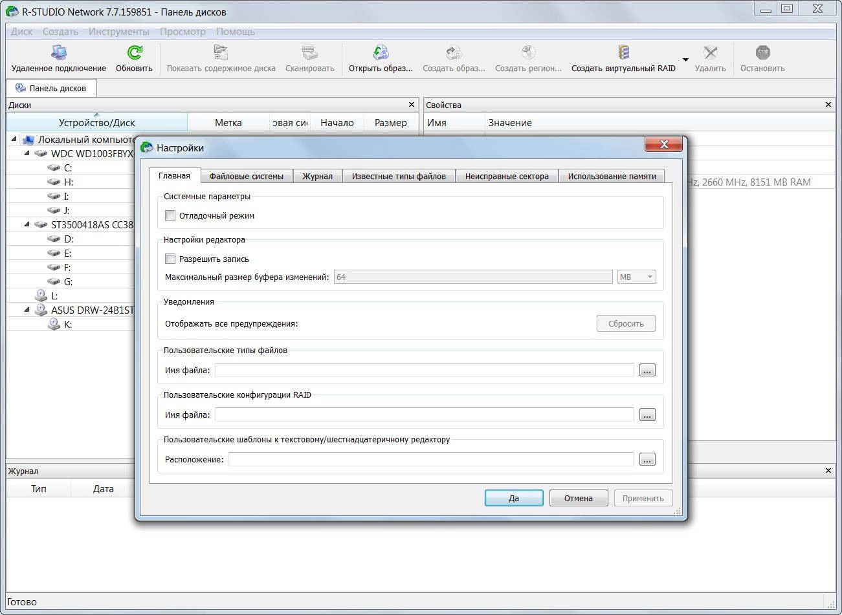
Task: Open the Инструменты menu
Action: (119, 31)
